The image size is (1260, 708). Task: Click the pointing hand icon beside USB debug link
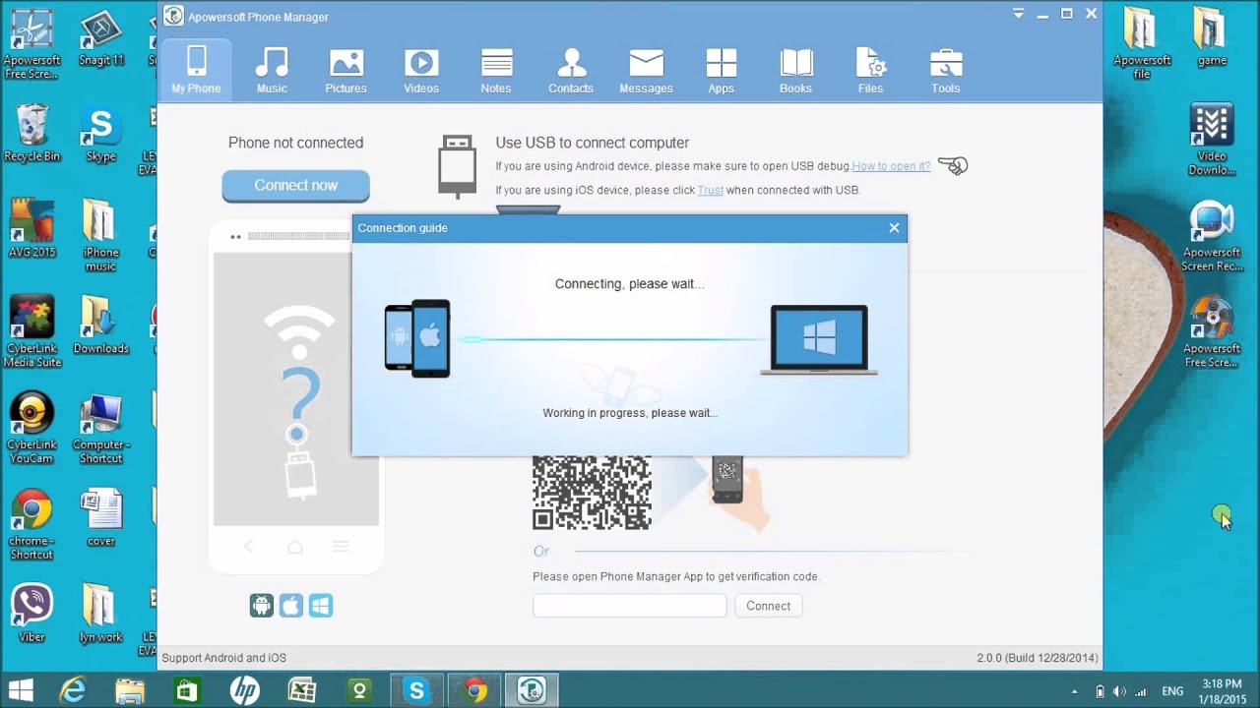pos(953,165)
